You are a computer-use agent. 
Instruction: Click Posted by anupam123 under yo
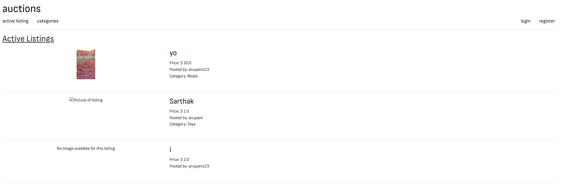click(189, 70)
